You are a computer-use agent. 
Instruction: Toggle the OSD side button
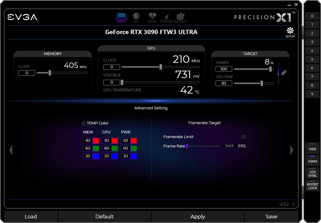coord(312,149)
